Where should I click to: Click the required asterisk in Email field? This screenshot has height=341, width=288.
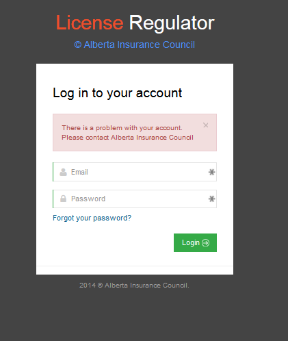click(211, 172)
